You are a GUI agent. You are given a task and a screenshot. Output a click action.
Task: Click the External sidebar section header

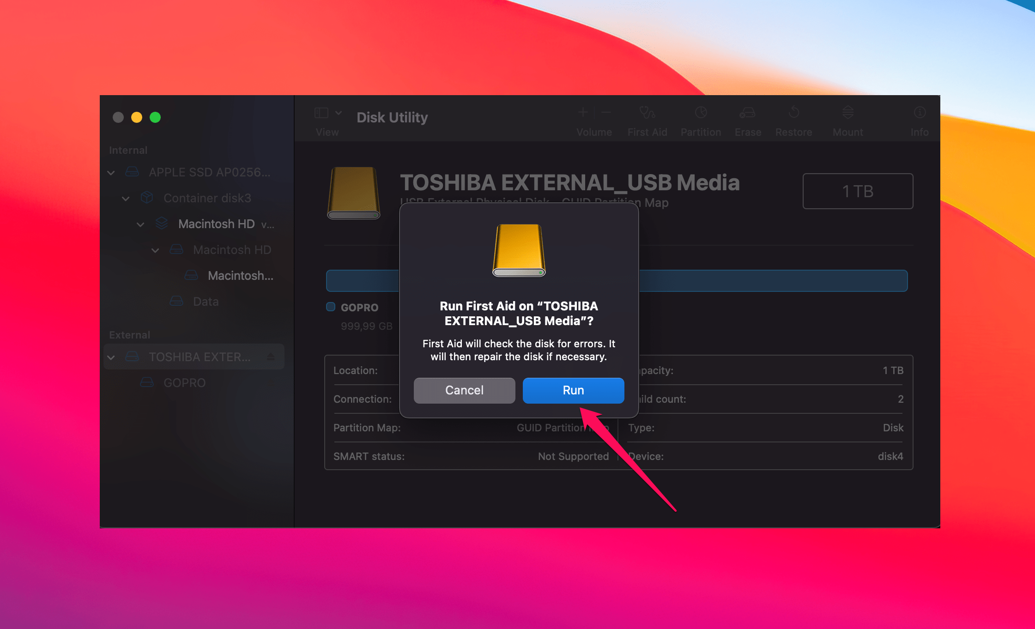(x=129, y=335)
